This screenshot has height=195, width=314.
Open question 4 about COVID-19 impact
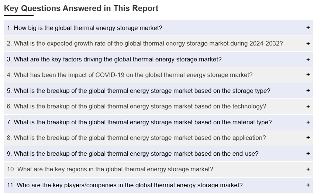tap(130, 75)
